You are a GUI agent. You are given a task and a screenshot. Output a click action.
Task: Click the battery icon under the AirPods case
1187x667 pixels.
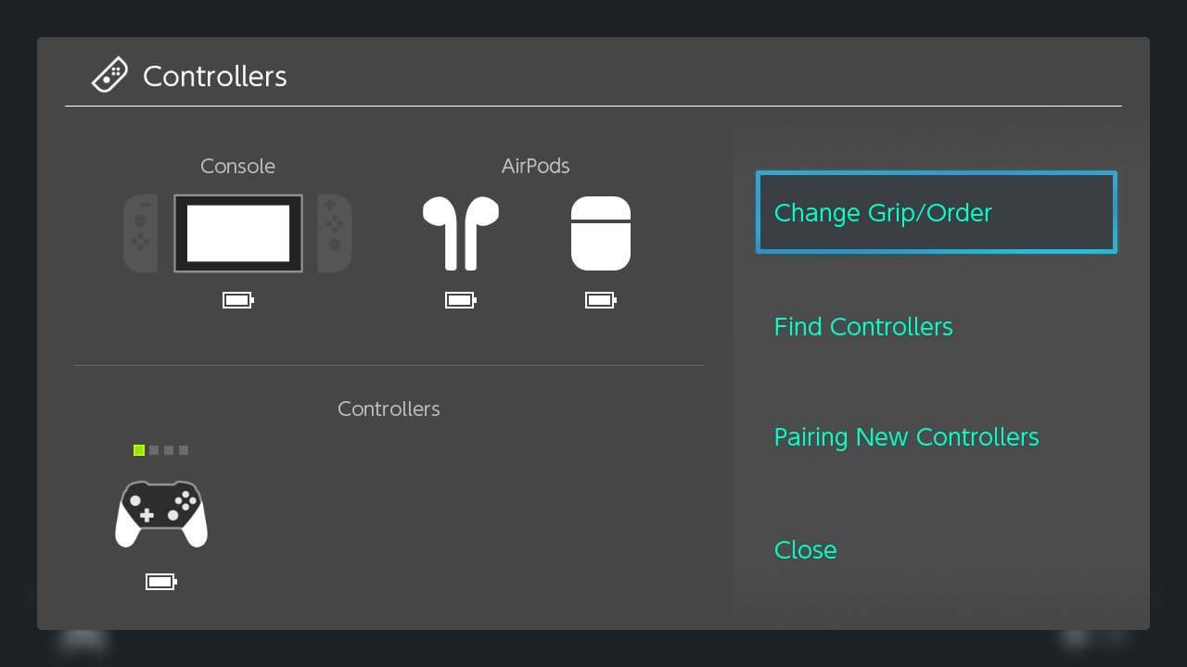[601, 300]
